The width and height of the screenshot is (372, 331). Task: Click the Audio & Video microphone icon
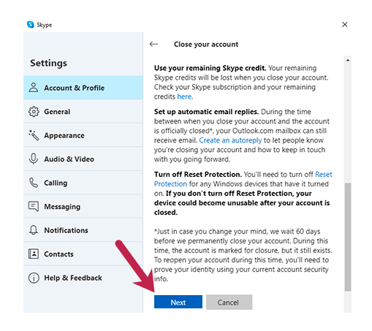34,159
